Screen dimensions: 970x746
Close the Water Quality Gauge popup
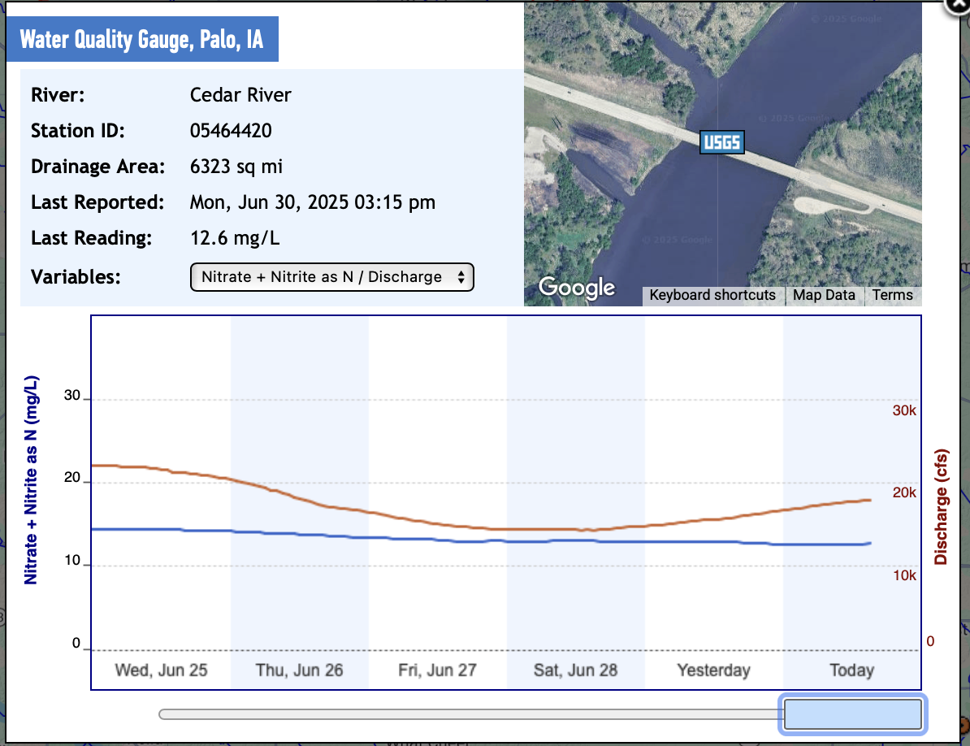pyautogui.click(x=958, y=4)
